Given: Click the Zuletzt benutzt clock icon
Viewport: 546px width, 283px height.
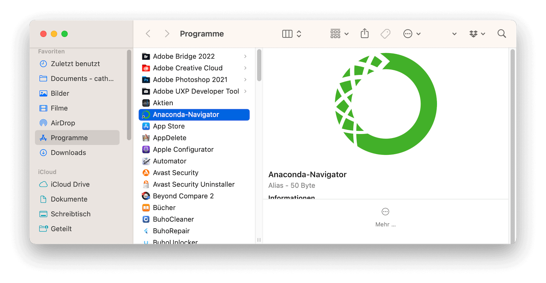Looking at the screenshot, I should coord(43,64).
